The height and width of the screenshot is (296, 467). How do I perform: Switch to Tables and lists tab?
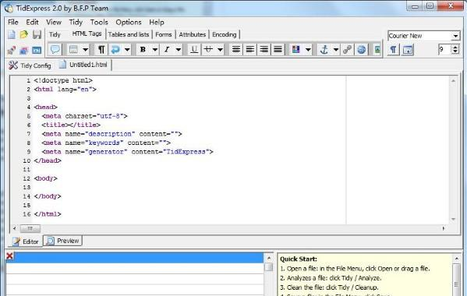pyautogui.click(x=129, y=34)
